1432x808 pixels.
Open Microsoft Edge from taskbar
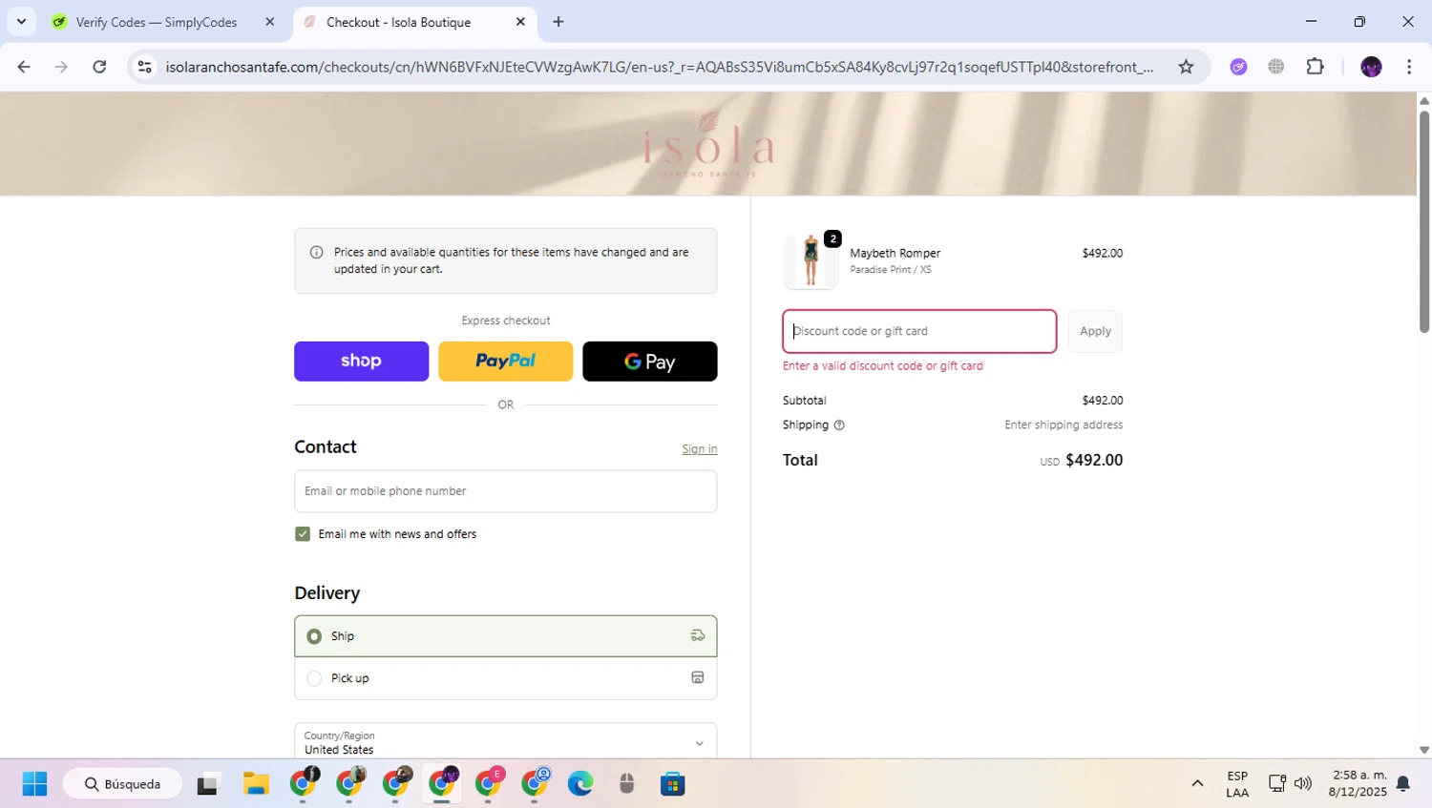[580, 784]
